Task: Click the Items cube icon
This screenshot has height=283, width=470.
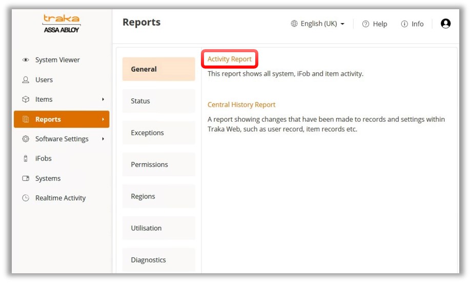Action: [26, 99]
